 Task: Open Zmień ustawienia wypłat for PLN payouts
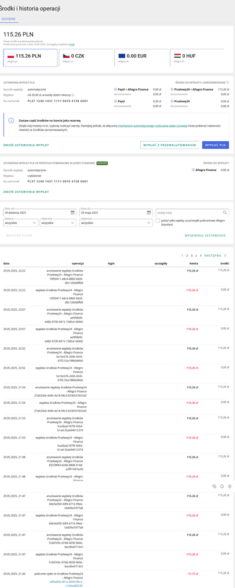(x=26, y=145)
